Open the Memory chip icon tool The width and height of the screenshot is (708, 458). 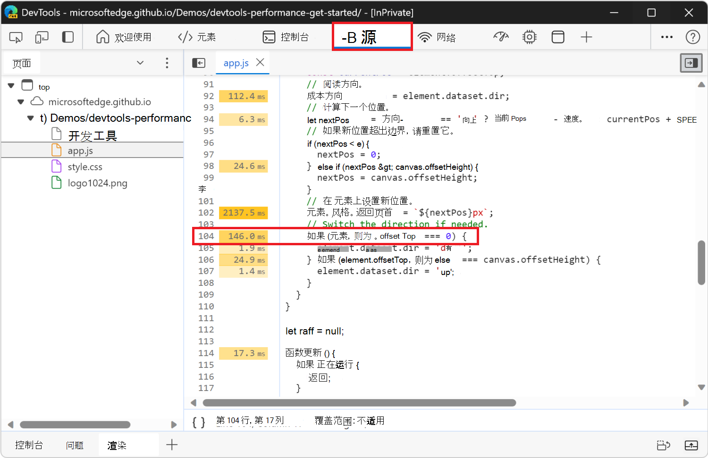pyautogui.click(x=530, y=37)
